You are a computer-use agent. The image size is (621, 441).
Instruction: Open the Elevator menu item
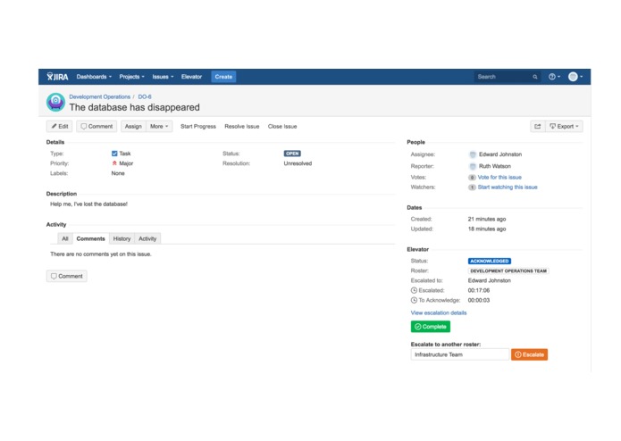tap(192, 77)
